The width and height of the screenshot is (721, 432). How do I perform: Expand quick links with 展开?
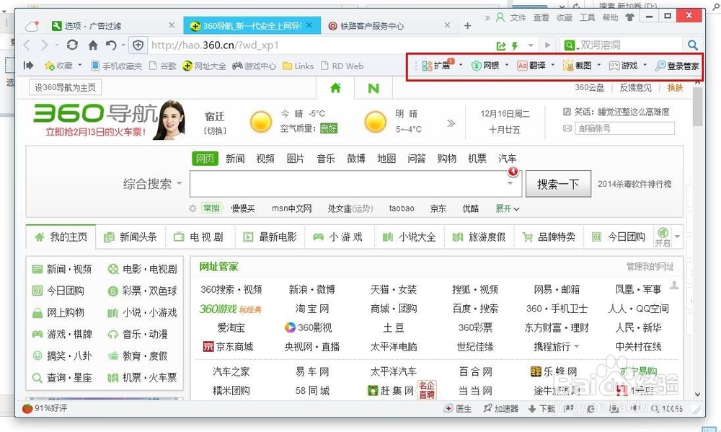507,209
